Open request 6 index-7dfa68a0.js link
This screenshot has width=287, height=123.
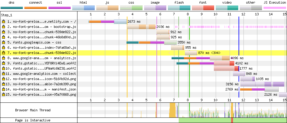click(x=41, y=48)
